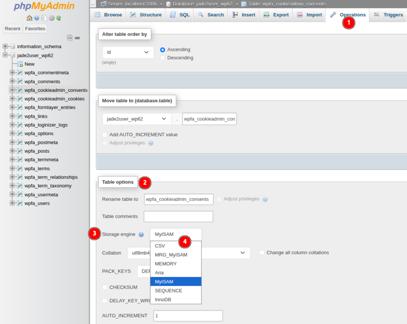Open the order-by column dropdown showing id
The image size is (407, 324).
point(128,52)
